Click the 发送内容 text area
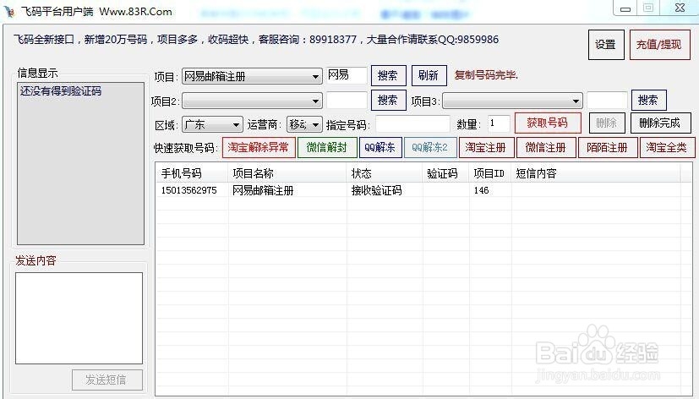The width and height of the screenshot is (699, 399). click(x=79, y=319)
